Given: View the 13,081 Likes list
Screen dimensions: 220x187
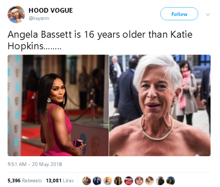Looking at the screenshot, I should (x=60, y=180).
